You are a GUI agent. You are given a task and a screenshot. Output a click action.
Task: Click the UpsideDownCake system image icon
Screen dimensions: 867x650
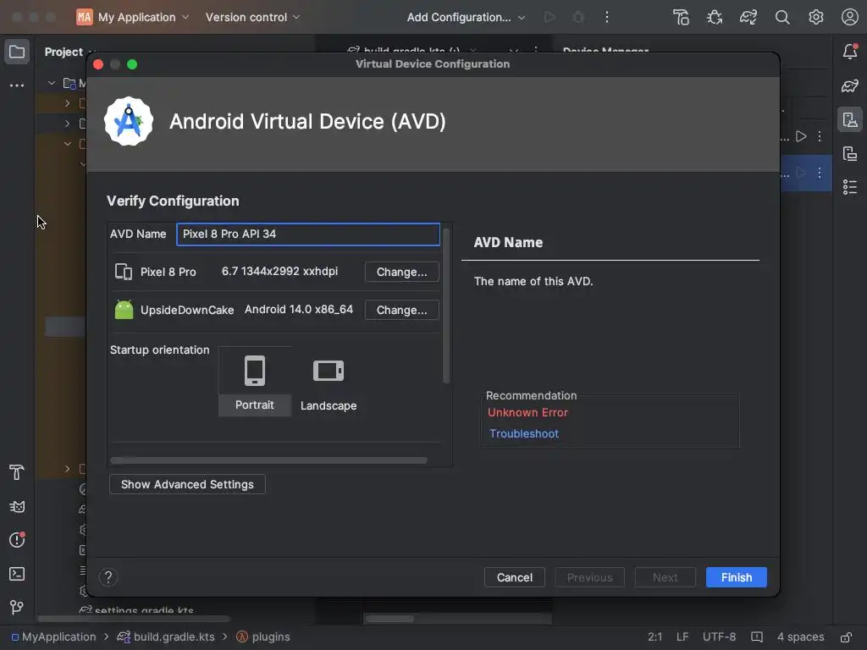click(124, 310)
